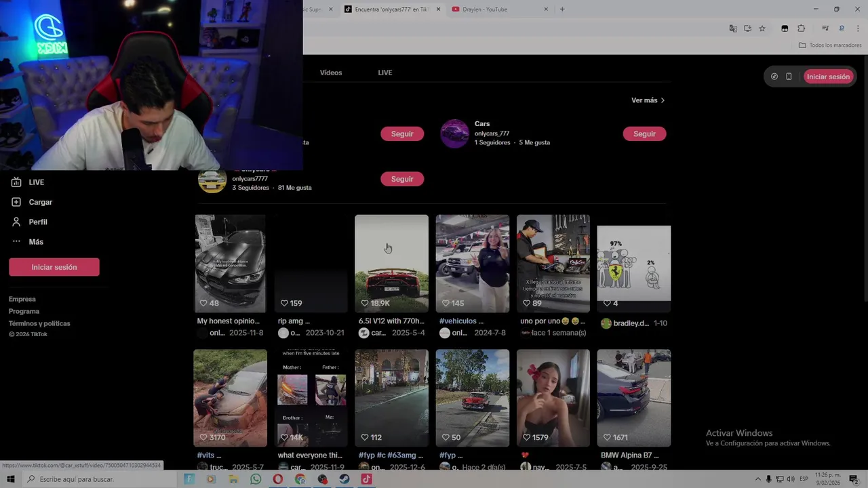Screen dimensions: 868x488
Task: Open Opera browser from taskbar
Action: [278, 479]
